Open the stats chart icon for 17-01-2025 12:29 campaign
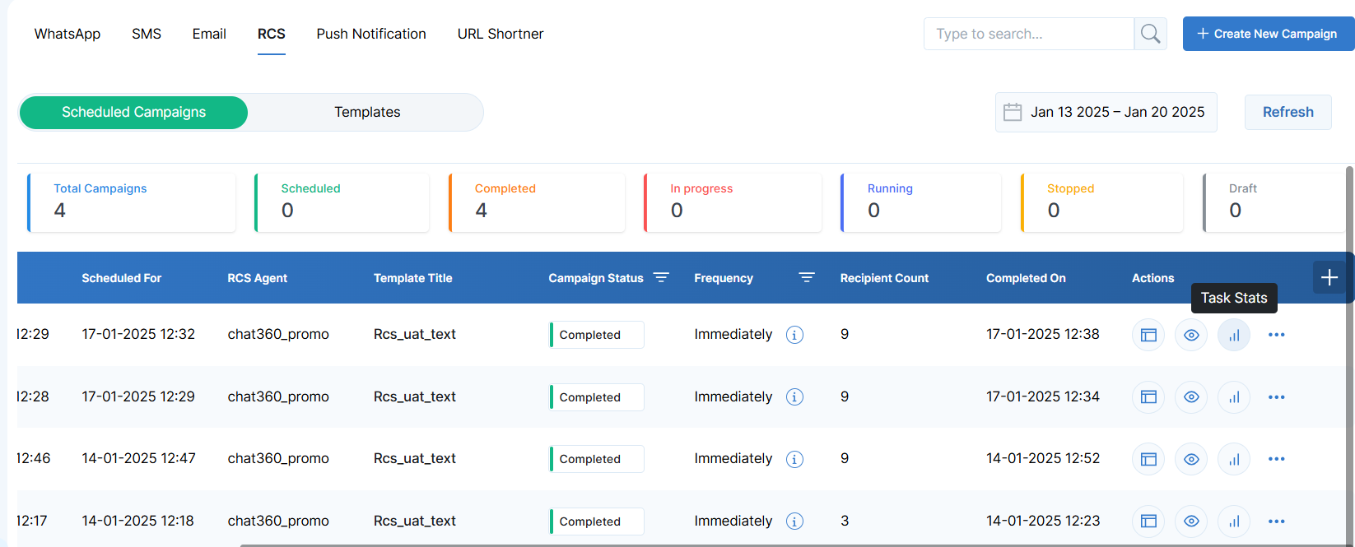 coord(1234,397)
